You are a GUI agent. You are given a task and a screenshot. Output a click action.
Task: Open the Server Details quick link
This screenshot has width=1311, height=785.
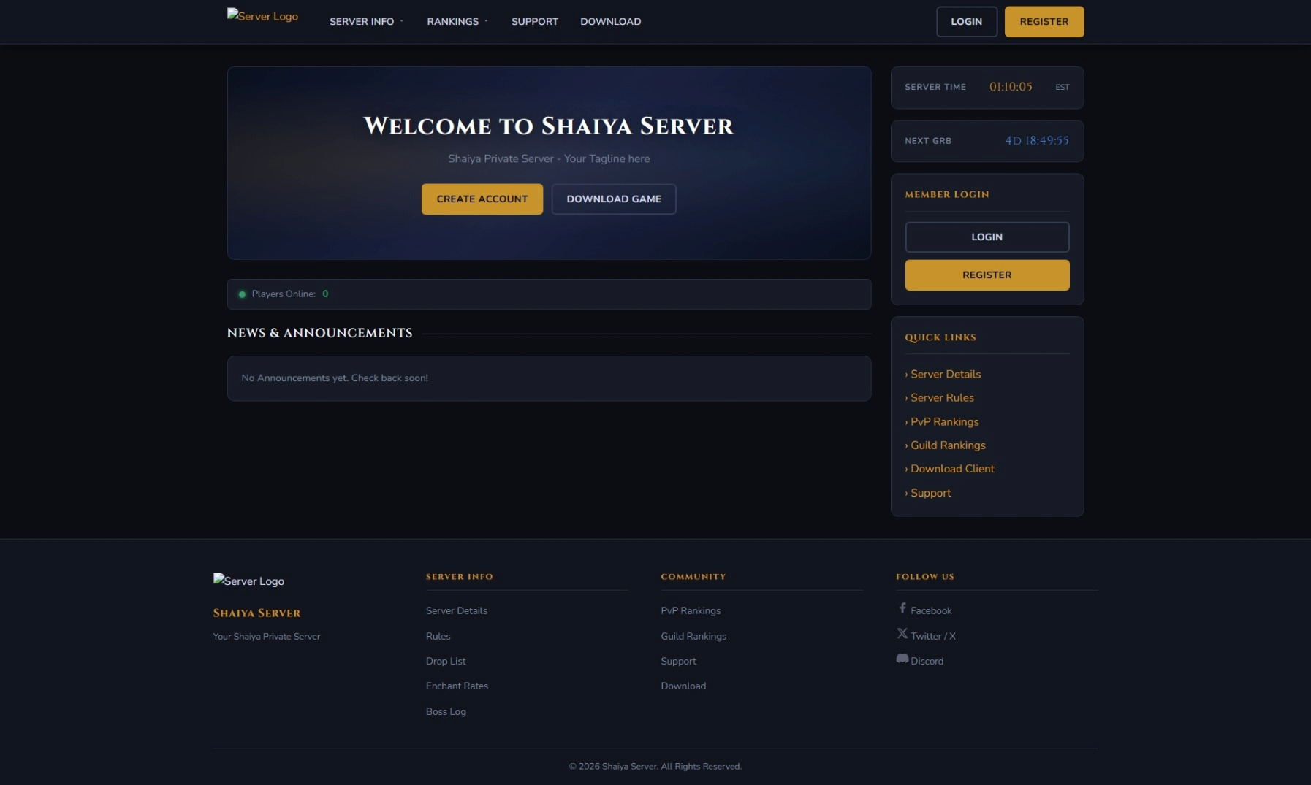point(943,374)
